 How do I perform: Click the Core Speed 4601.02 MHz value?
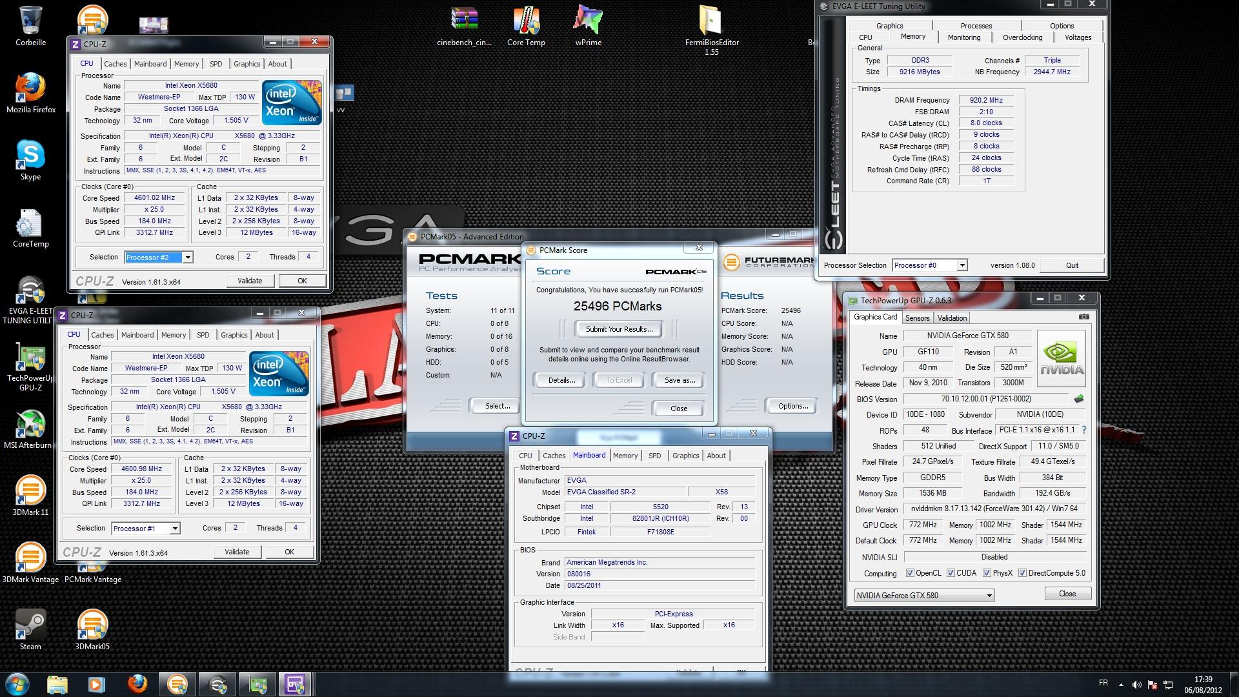tap(154, 198)
